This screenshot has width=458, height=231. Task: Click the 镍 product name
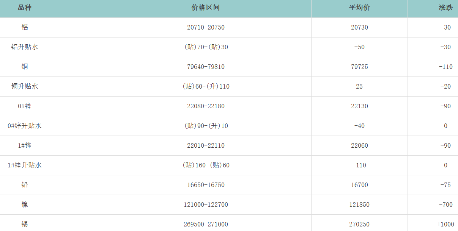point(25,204)
